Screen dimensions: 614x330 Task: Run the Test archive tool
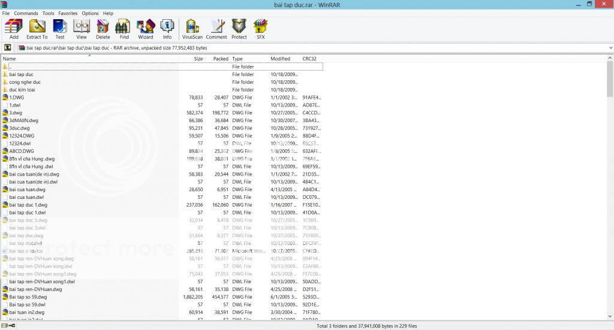click(59, 28)
